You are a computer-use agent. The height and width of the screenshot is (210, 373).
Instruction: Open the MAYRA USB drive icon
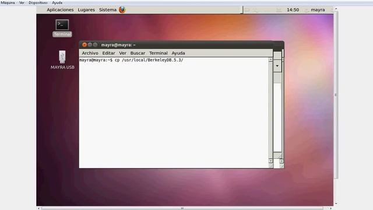click(x=62, y=60)
